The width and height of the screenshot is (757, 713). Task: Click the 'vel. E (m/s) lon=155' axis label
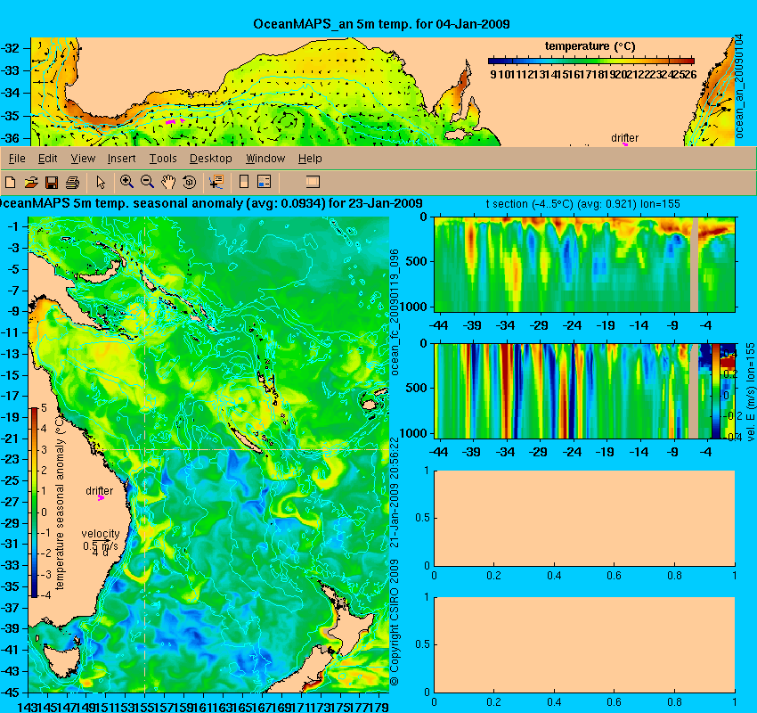pyautogui.click(x=750, y=391)
